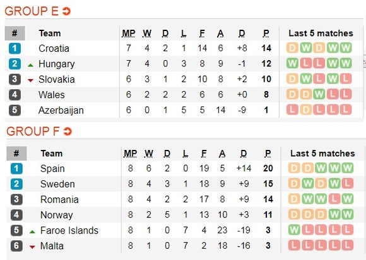This screenshot has height=260, width=366.
Task: Click the position 1 badge beside Croatia
Action: (15, 48)
